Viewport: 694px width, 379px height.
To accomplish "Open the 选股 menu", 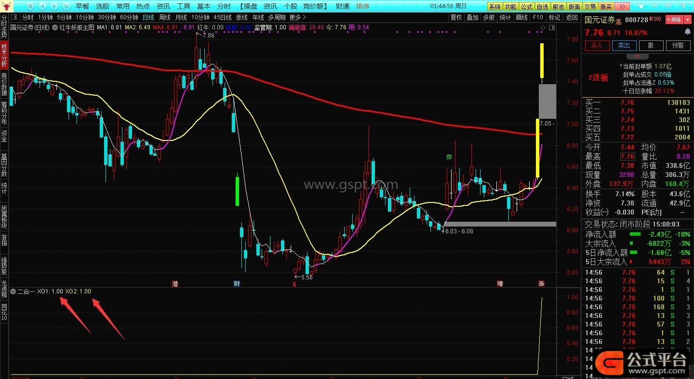I will pyautogui.click(x=103, y=6).
